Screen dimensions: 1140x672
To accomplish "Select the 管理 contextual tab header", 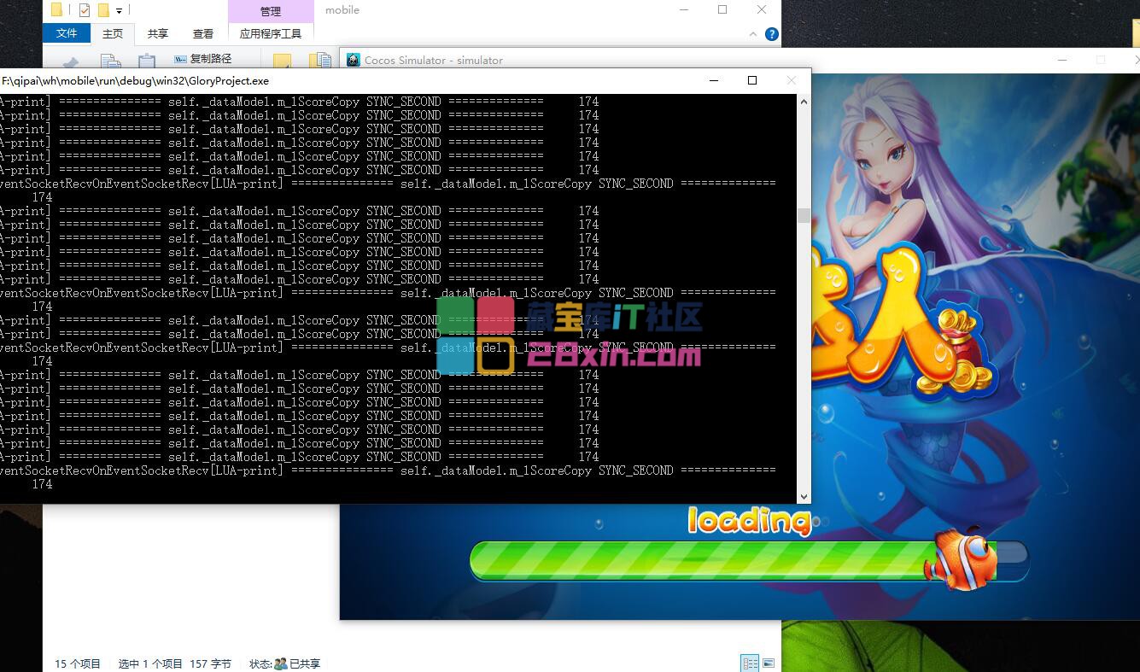I will pyautogui.click(x=271, y=11).
